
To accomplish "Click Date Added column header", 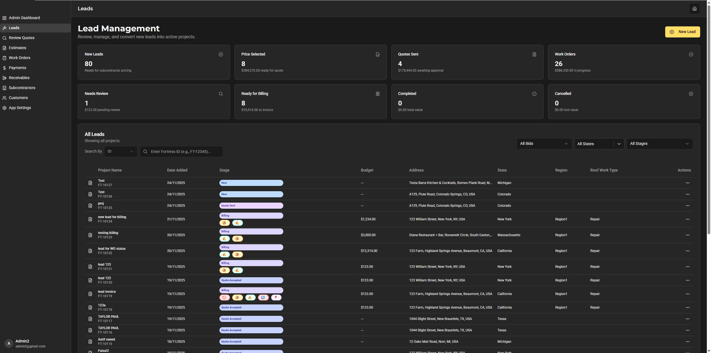I will [177, 170].
